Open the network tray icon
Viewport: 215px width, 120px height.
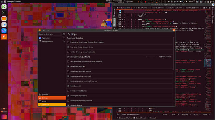pos(175,2)
